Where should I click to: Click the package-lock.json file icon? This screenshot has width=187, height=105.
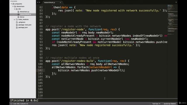click(x=17, y=25)
